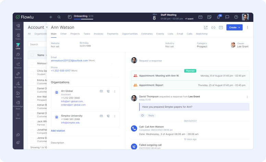
Task: Click the Onboarding 5/13 progress bar
Action: click(x=83, y=19)
